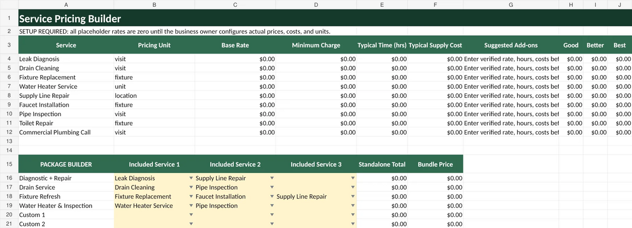Select row 15 header
Image resolution: width=632 pixels, height=228 pixels.
tap(9, 164)
